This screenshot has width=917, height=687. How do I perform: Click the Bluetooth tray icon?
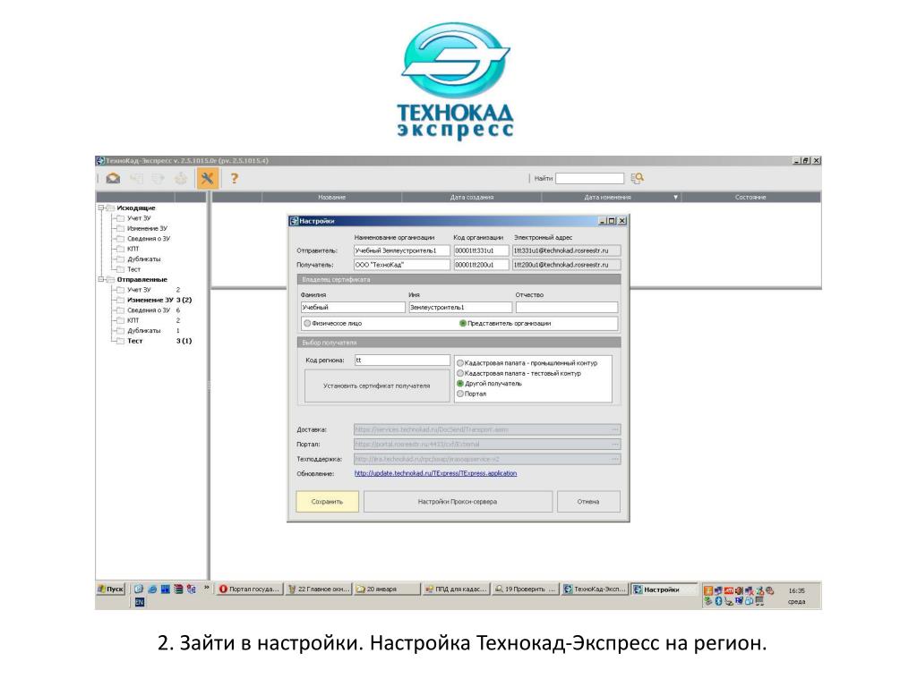718,601
